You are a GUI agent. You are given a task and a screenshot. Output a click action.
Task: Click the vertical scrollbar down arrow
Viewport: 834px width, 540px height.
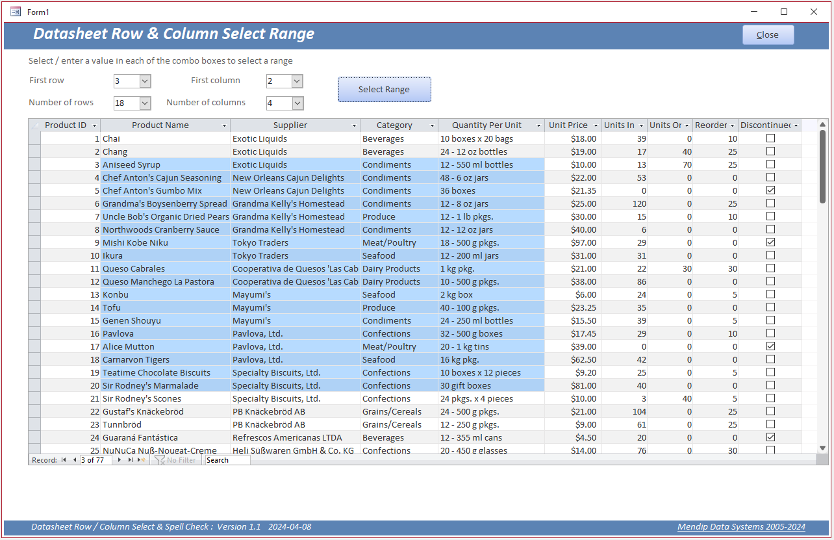coord(822,448)
